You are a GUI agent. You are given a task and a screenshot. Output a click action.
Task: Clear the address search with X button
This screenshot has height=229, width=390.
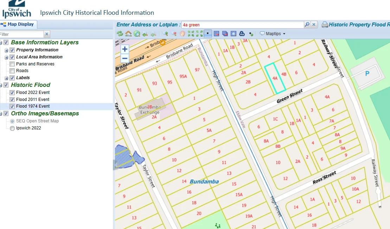314,25
